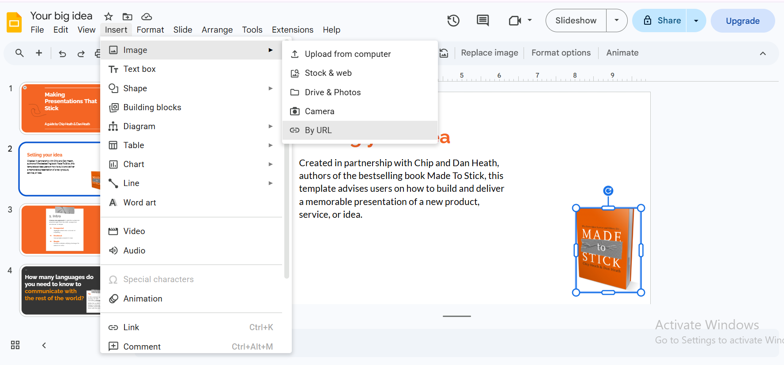Expand the Table submenu
784x365 pixels.
(x=191, y=145)
